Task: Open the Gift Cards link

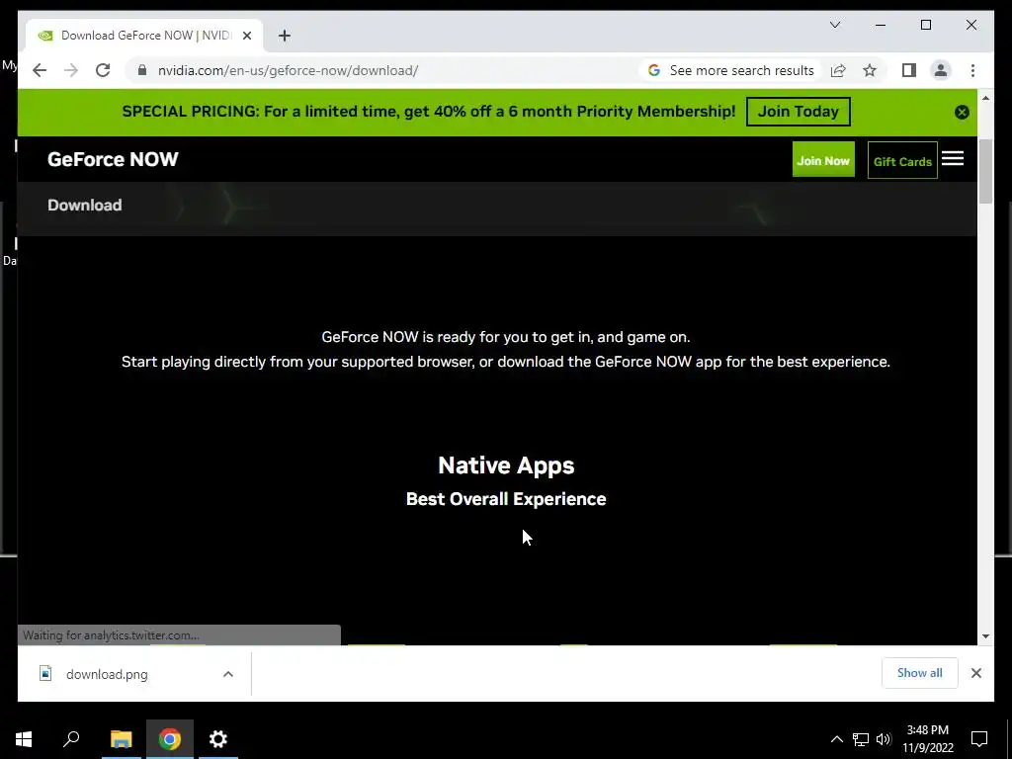Action: point(902,161)
